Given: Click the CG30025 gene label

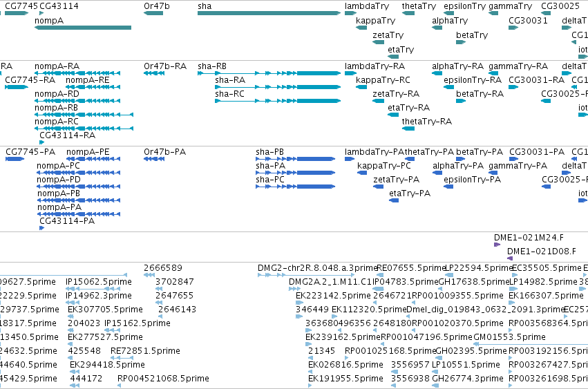Looking at the screenshot, I should (560, 6).
